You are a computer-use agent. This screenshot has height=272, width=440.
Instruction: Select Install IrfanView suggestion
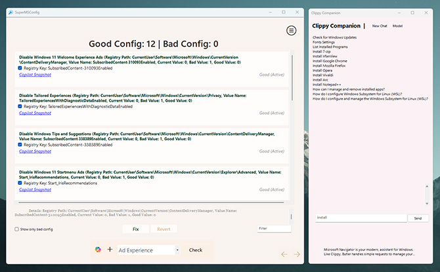pyautogui.click(x=325, y=56)
